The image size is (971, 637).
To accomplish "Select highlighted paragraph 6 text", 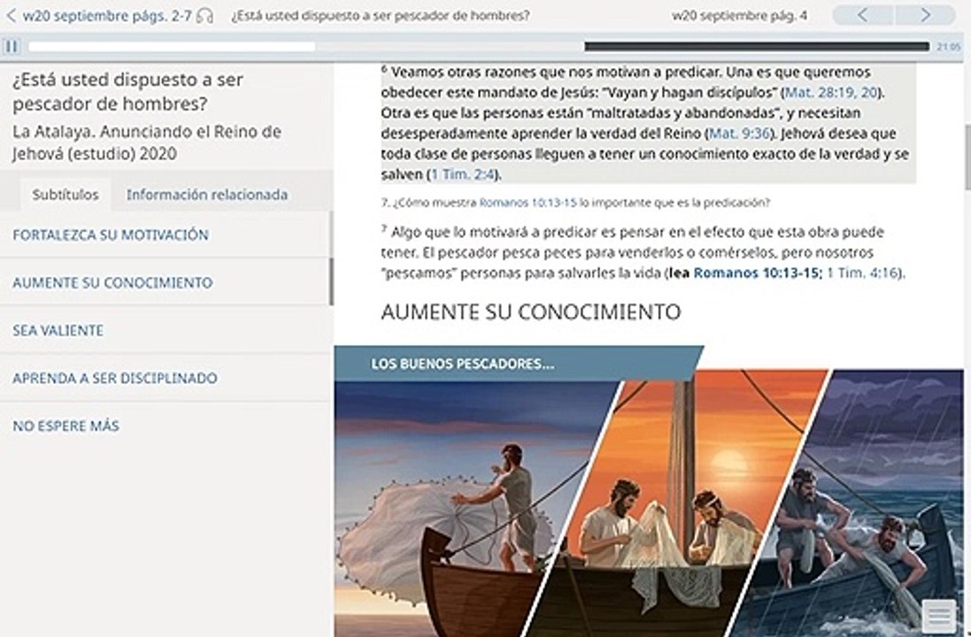I will click(648, 123).
